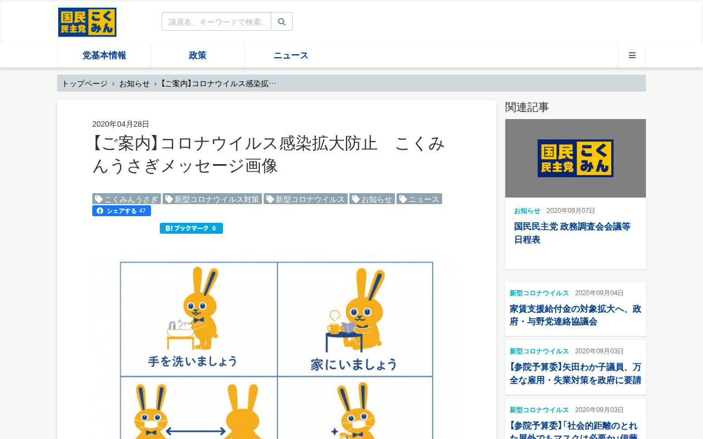Select the お知らせ tag below the title

[372, 199]
